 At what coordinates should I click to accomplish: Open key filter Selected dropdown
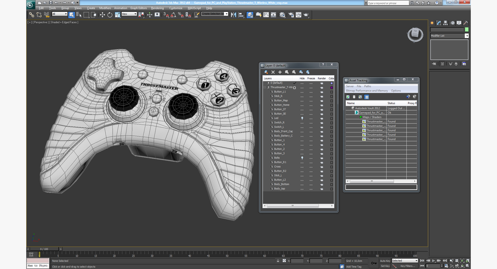coord(405,261)
